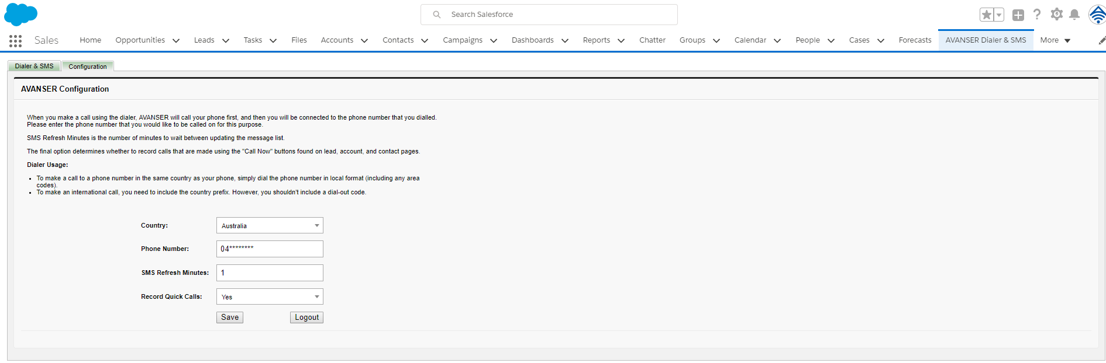The width and height of the screenshot is (1106, 363).
Task: Click the SMS Refresh Minutes field
Action: pos(270,273)
